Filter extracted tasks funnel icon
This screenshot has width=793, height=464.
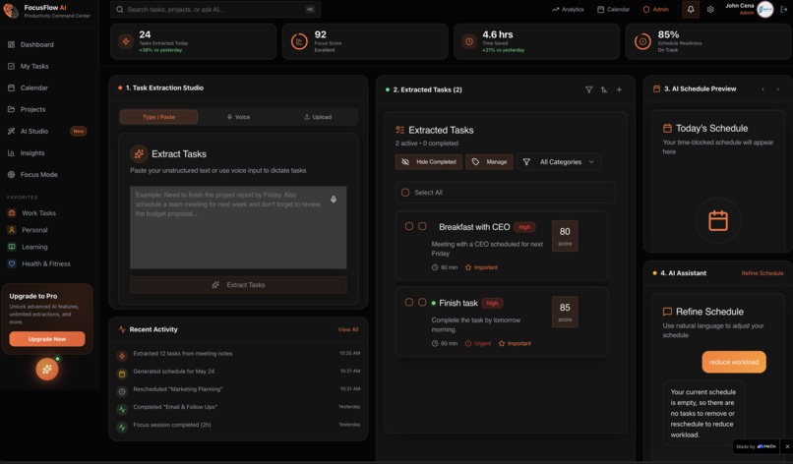tap(588, 89)
